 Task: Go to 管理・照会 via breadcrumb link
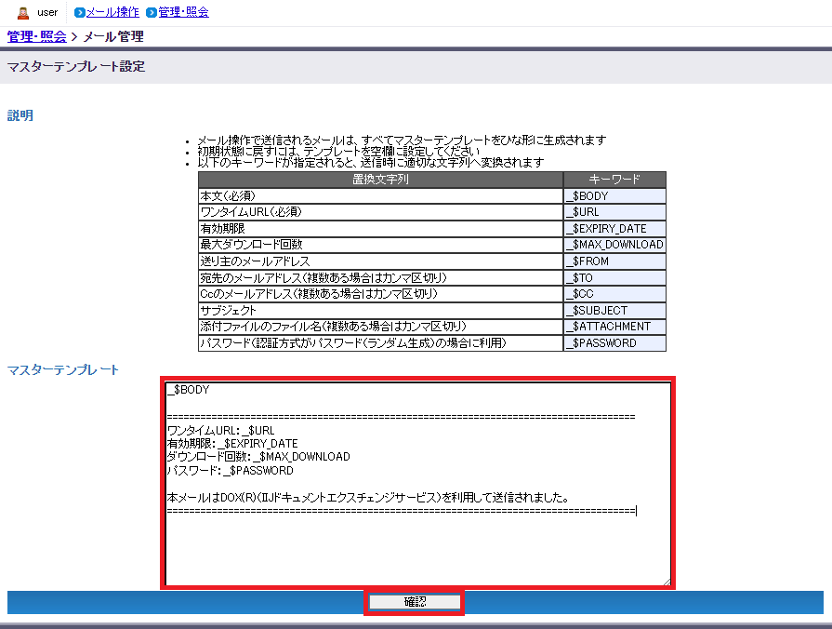tap(36, 37)
